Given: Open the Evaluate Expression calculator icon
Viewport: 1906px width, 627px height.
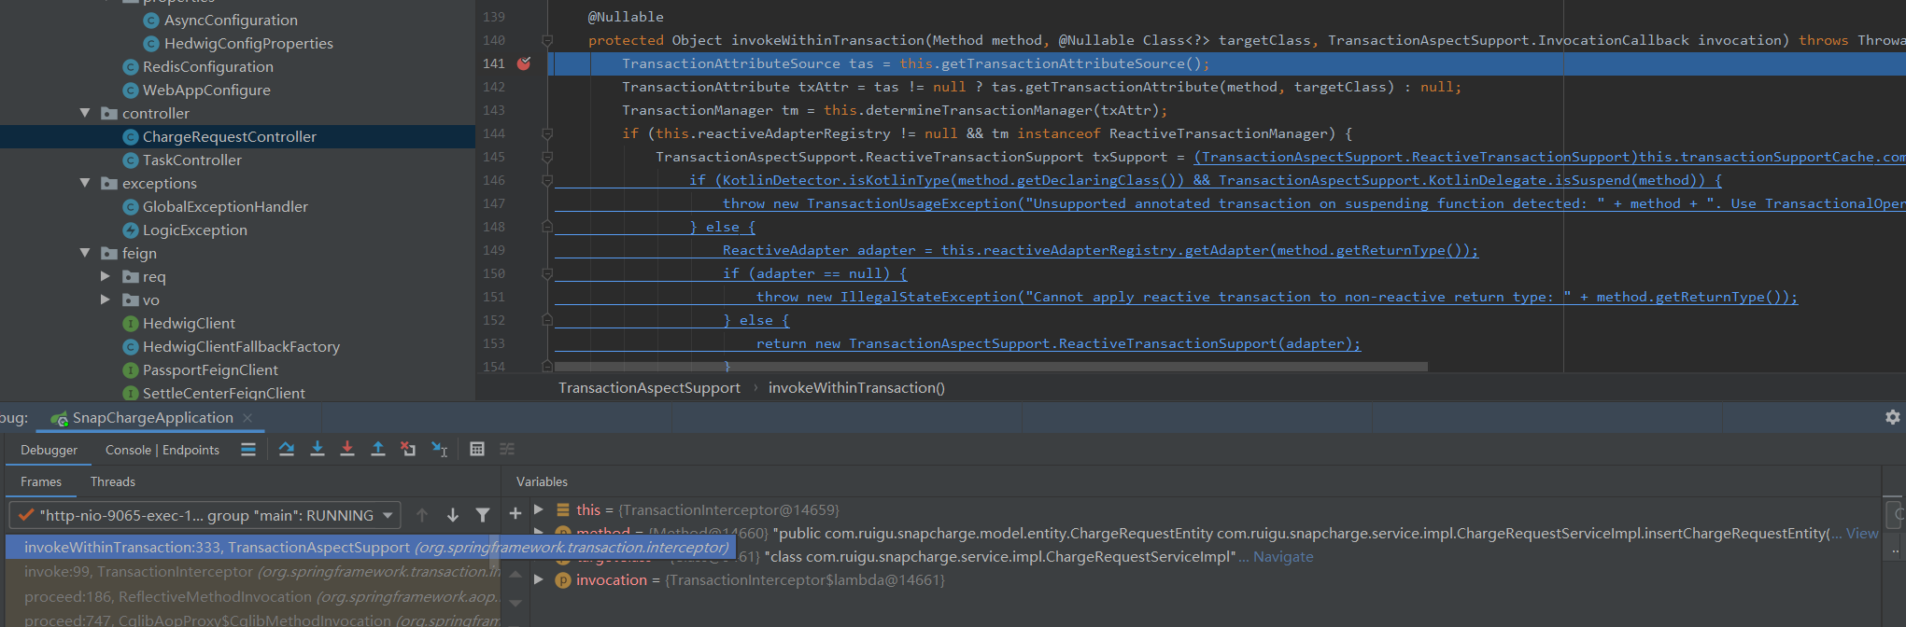Looking at the screenshot, I should (x=477, y=450).
